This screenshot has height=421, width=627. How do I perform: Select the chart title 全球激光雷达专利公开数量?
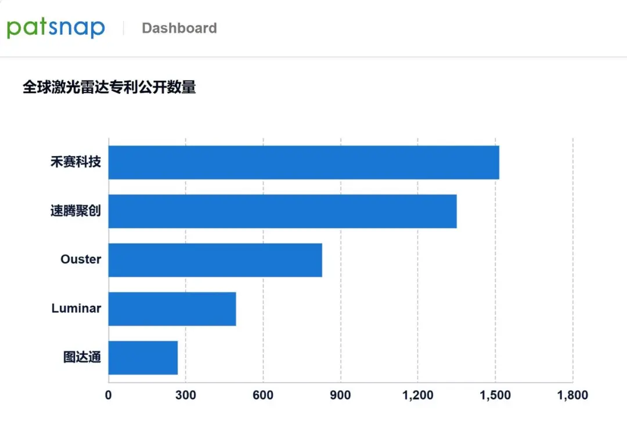[x=109, y=86]
